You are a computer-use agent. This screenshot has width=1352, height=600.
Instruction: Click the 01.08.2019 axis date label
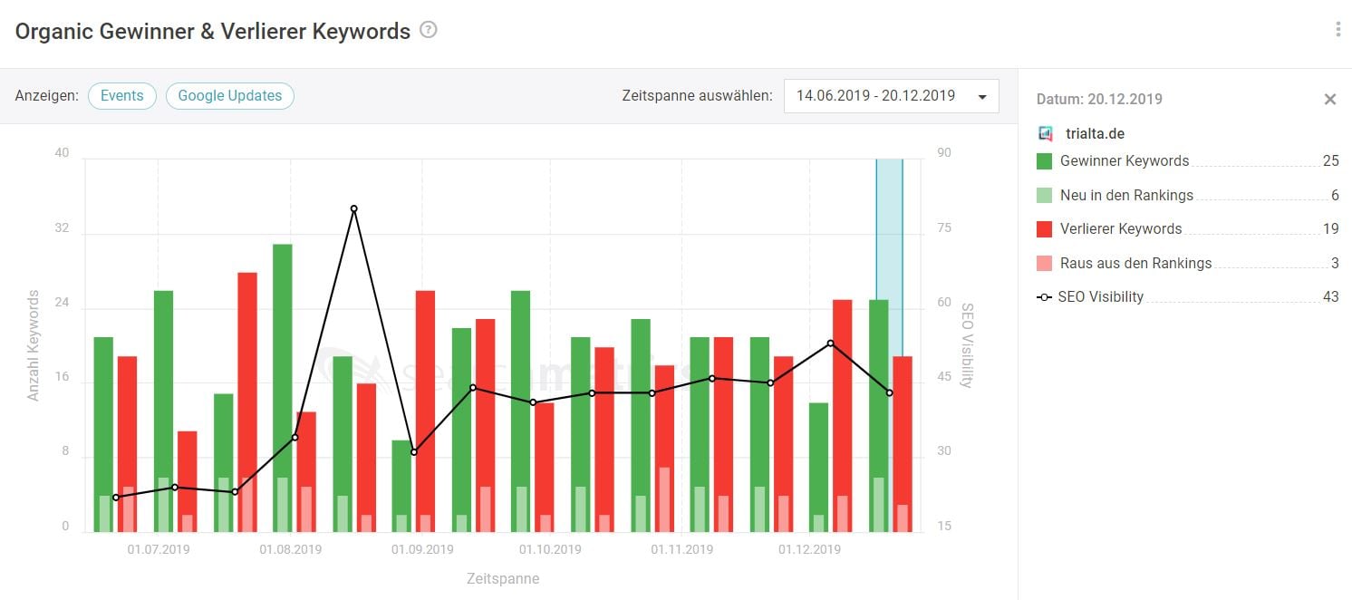tap(291, 549)
